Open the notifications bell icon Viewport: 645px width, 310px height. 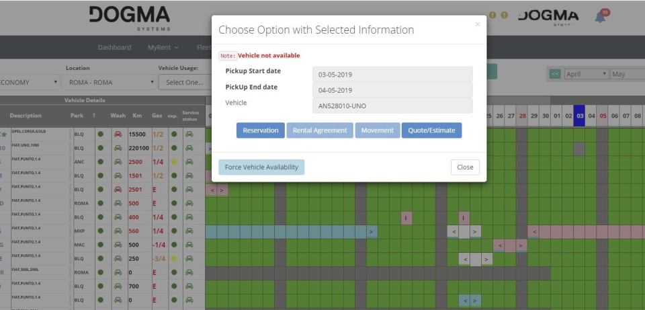600,17
